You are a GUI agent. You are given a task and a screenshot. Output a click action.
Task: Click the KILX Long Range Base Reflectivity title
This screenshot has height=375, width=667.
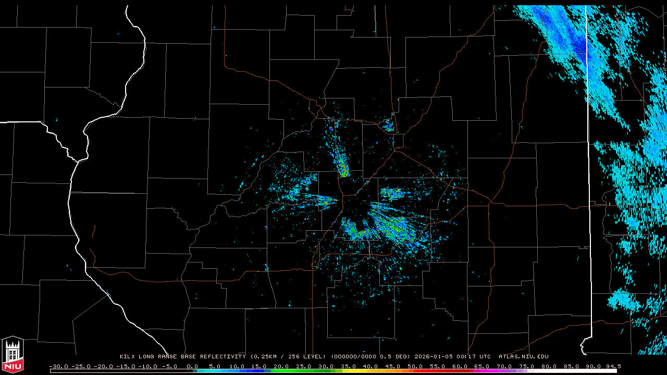(x=182, y=357)
